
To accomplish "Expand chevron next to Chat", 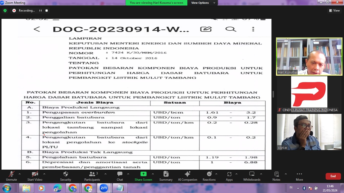I will (x=128, y=174).
